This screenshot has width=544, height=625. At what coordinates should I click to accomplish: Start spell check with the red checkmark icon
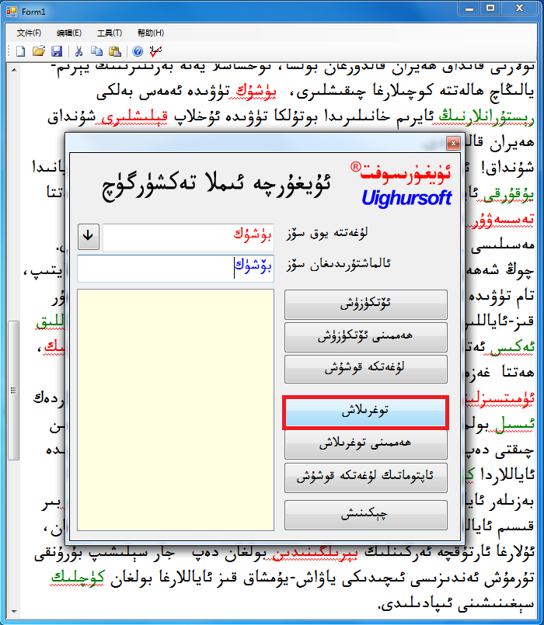click(155, 51)
